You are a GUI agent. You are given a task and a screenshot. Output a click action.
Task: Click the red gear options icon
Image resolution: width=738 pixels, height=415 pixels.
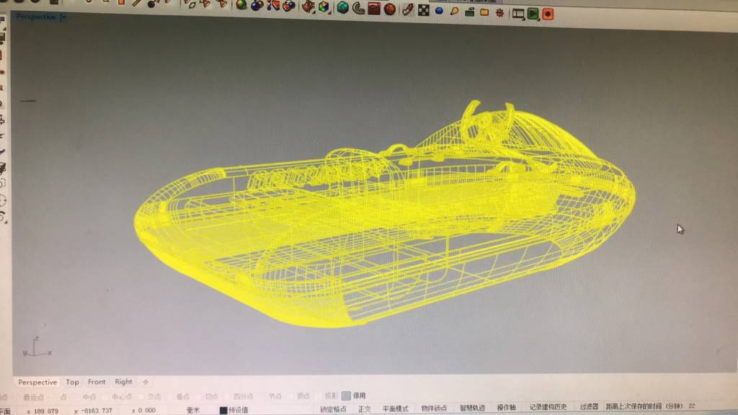pyautogui.click(x=500, y=13)
